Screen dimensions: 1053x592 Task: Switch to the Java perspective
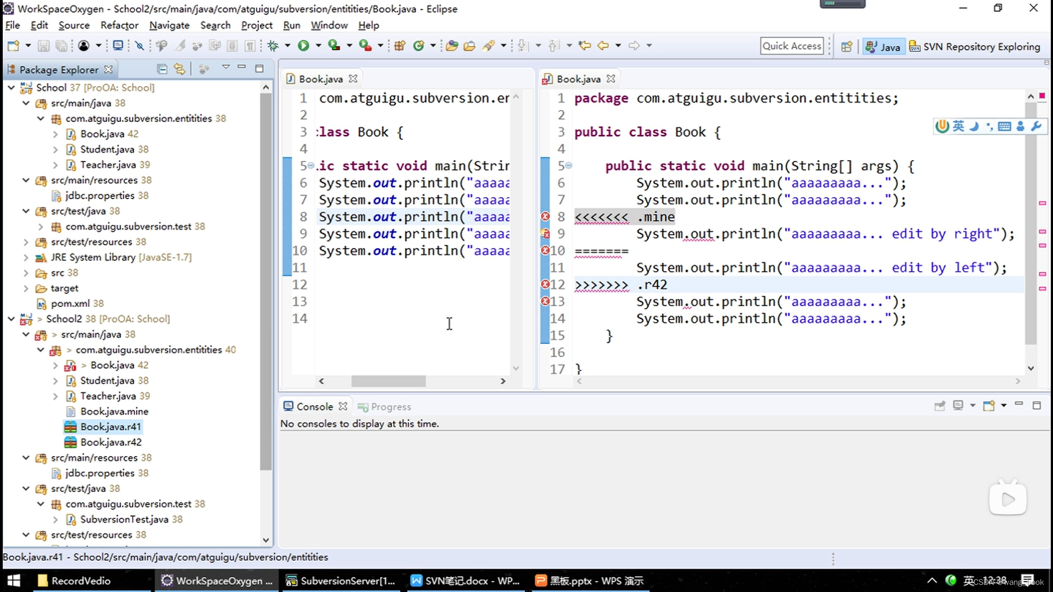click(882, 47)
